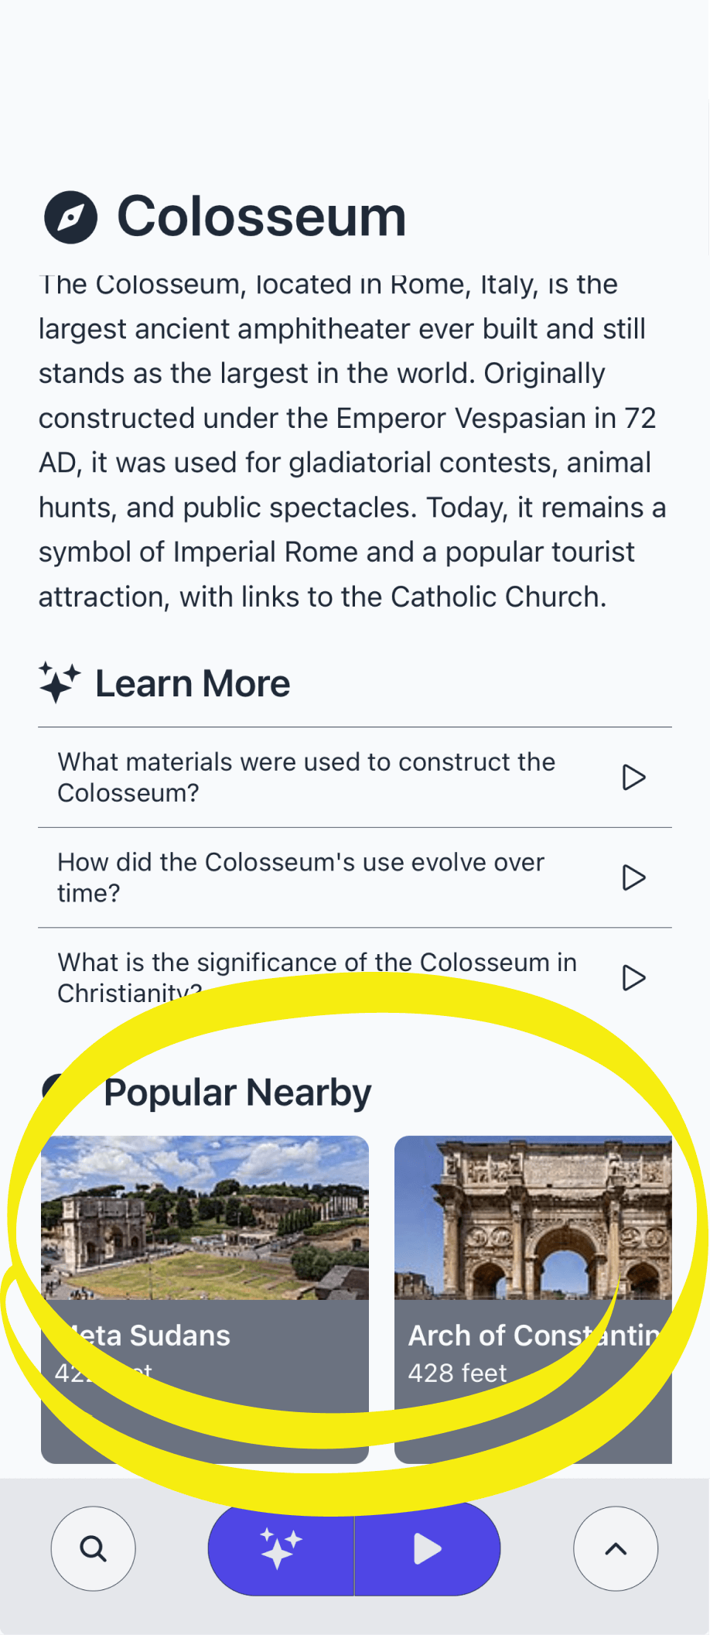Open search with the magnifier button
The image size is (710, 1635).
point(93,1548)
